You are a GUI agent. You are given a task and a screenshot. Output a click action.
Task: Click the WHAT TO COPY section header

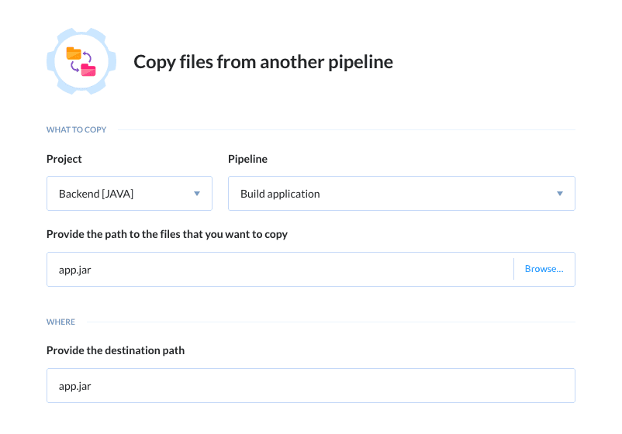(76, 129)
